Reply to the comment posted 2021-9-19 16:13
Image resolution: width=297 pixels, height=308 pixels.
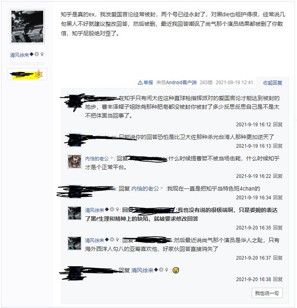(x=278, y=146)
